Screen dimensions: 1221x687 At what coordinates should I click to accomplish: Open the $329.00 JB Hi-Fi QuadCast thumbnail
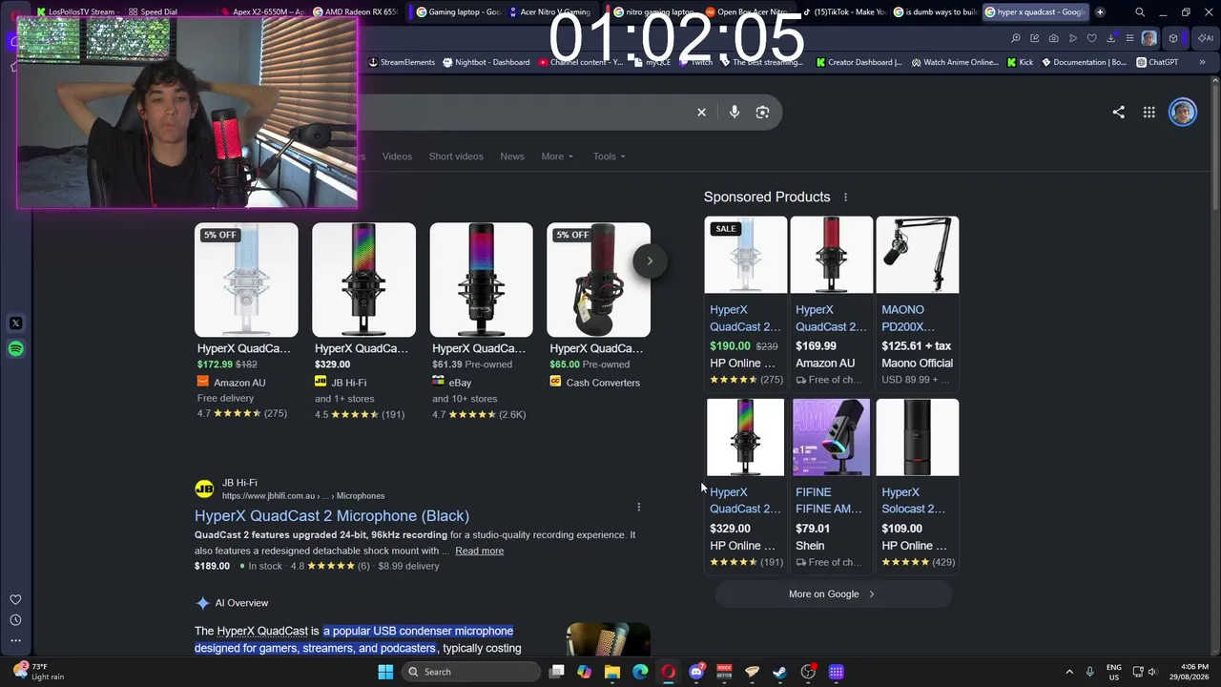[363, 280]
